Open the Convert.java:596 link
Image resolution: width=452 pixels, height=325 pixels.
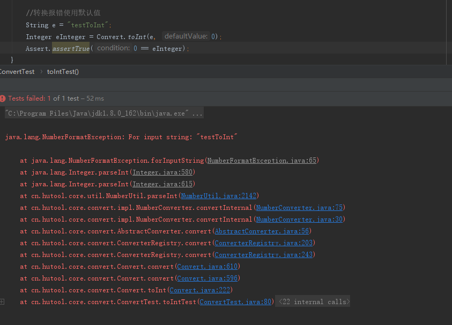coord(208,278)
